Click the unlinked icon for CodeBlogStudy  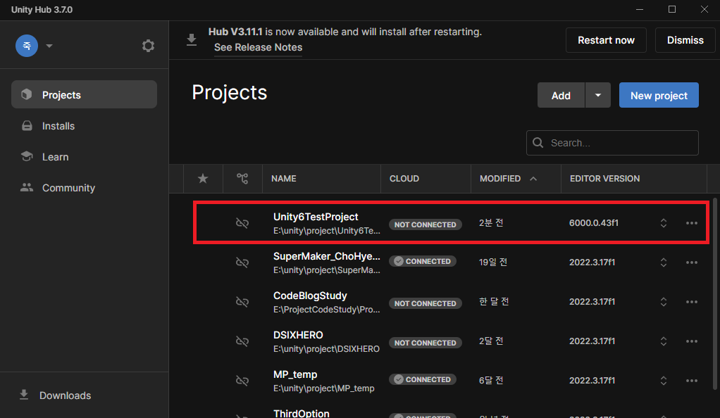pos(242,302)
